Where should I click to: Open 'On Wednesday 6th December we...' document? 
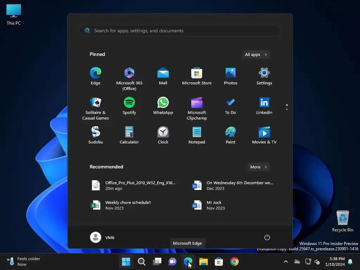click(233, 186)
